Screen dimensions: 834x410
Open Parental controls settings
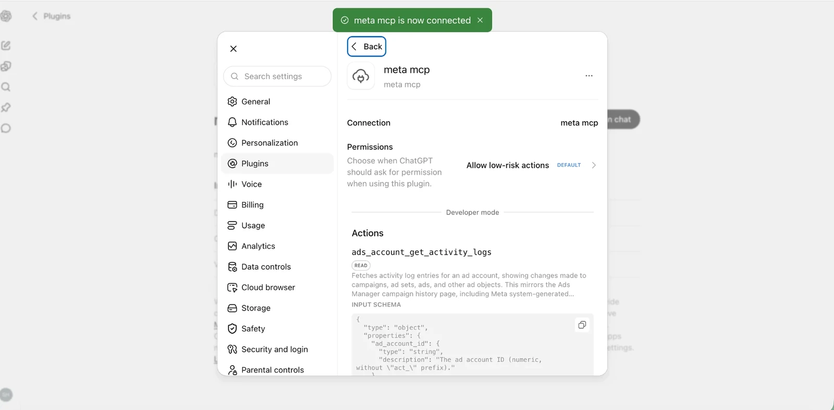(x=277, y=370)
